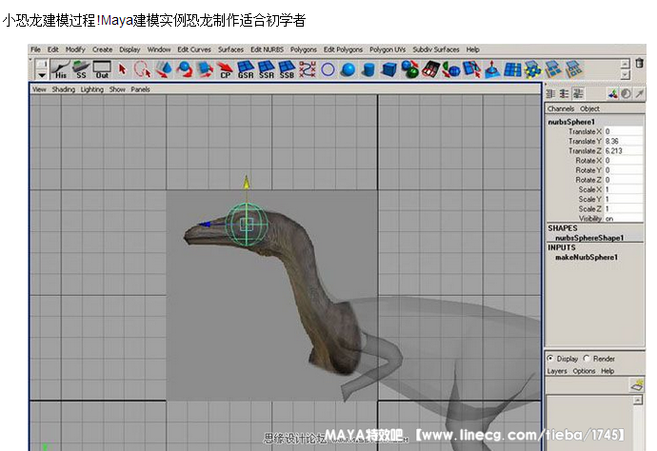Click the layer list scroll up arrow
Viewport: 657px width, 451px height.
click(x=637, y=401)
